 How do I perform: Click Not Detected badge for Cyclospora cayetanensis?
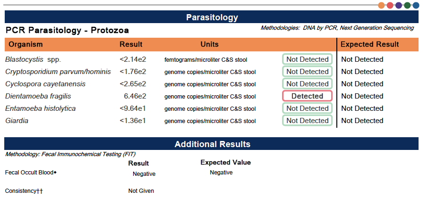coord(307,84)
